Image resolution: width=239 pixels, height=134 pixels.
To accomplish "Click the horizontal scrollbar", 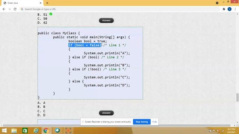I will click(x=117, y=125).
